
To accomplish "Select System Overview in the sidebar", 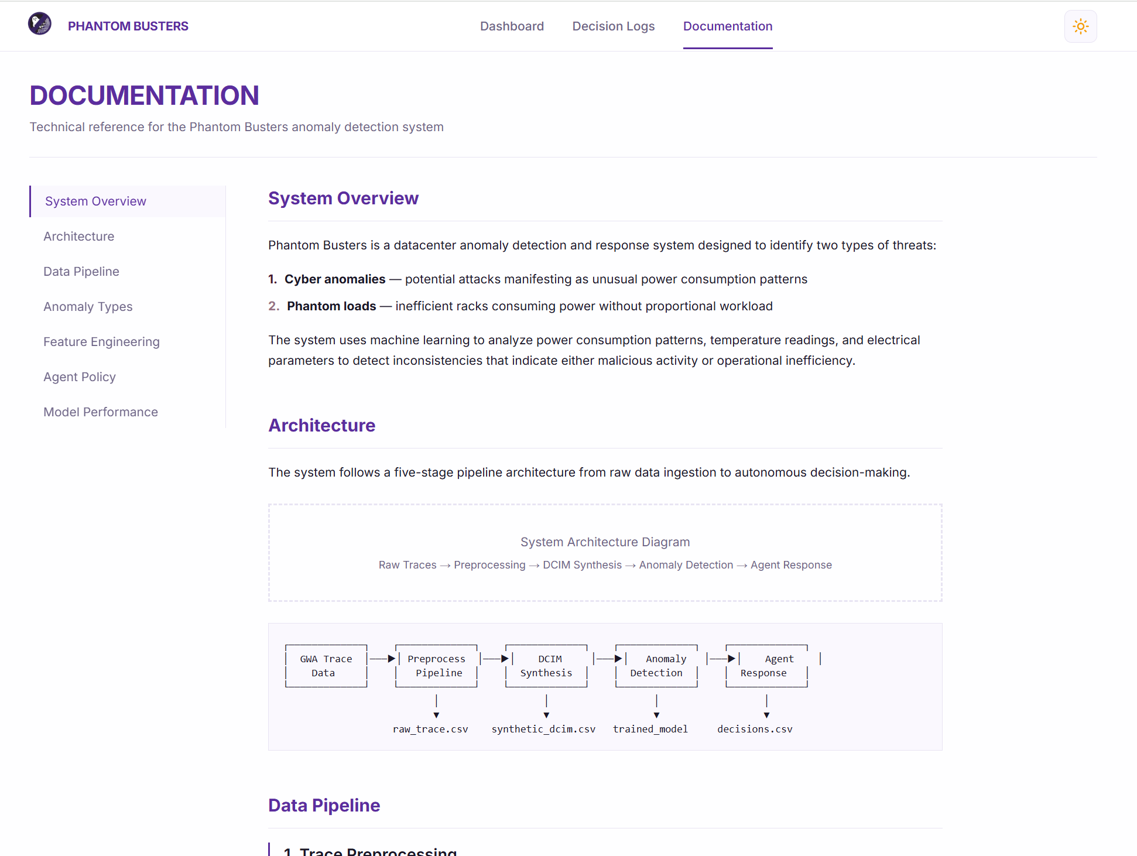I will click(95, 201).
